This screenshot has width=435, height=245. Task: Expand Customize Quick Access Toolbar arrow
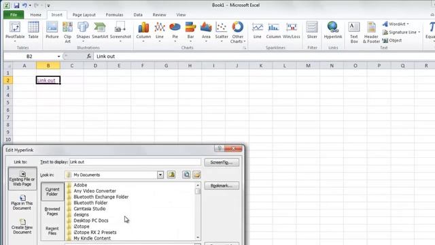[48, 5]
